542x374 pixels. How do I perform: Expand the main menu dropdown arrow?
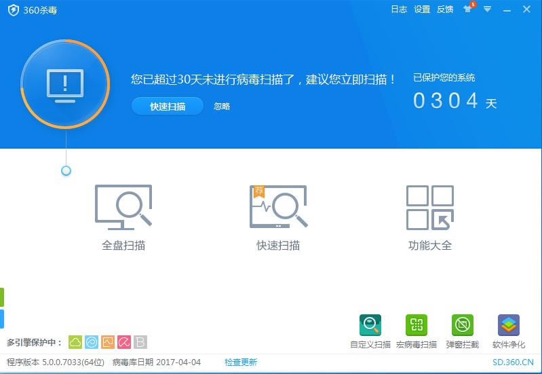487,10
